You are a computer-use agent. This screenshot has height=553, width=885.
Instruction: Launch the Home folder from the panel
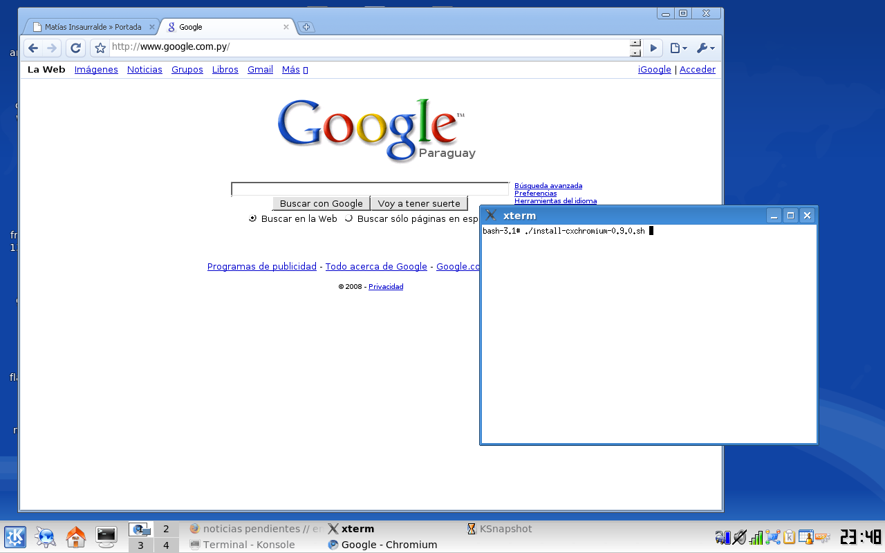coord(75,536)
